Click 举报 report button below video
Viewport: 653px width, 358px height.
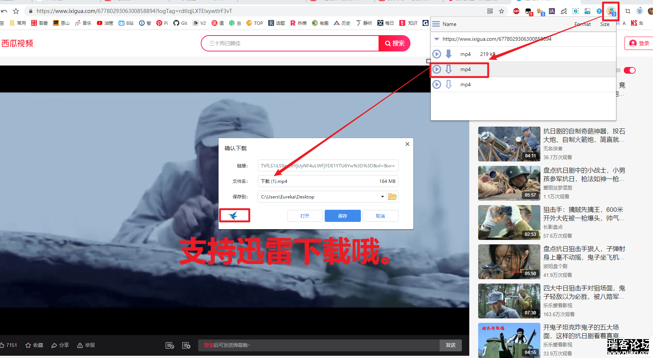(86, 345)
